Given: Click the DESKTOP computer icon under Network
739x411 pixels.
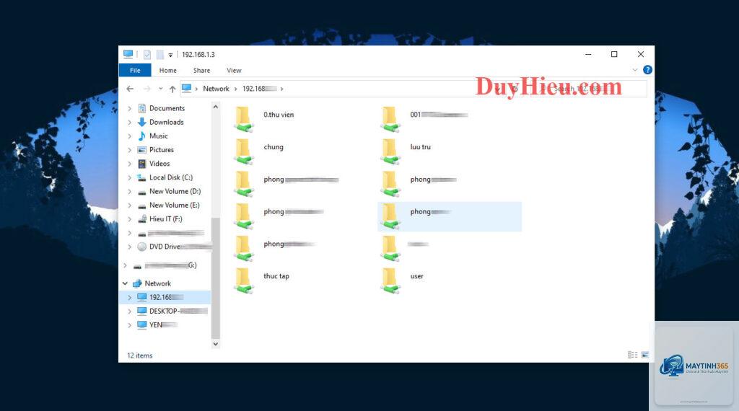Looking at the screenshot, I should pos(142,311).
